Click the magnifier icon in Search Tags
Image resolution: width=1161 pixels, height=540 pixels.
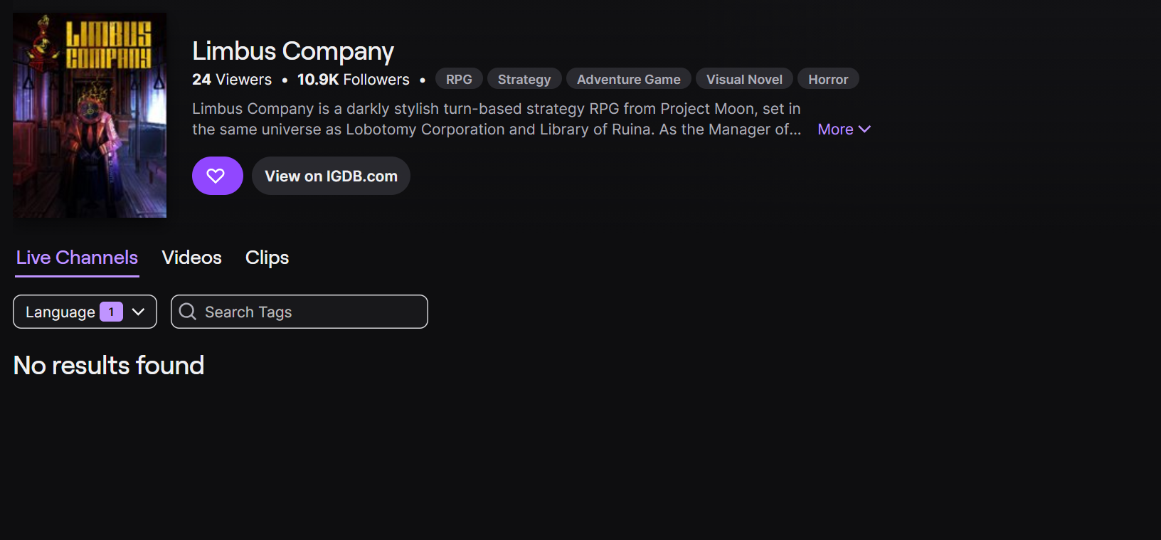coord(188,312)
